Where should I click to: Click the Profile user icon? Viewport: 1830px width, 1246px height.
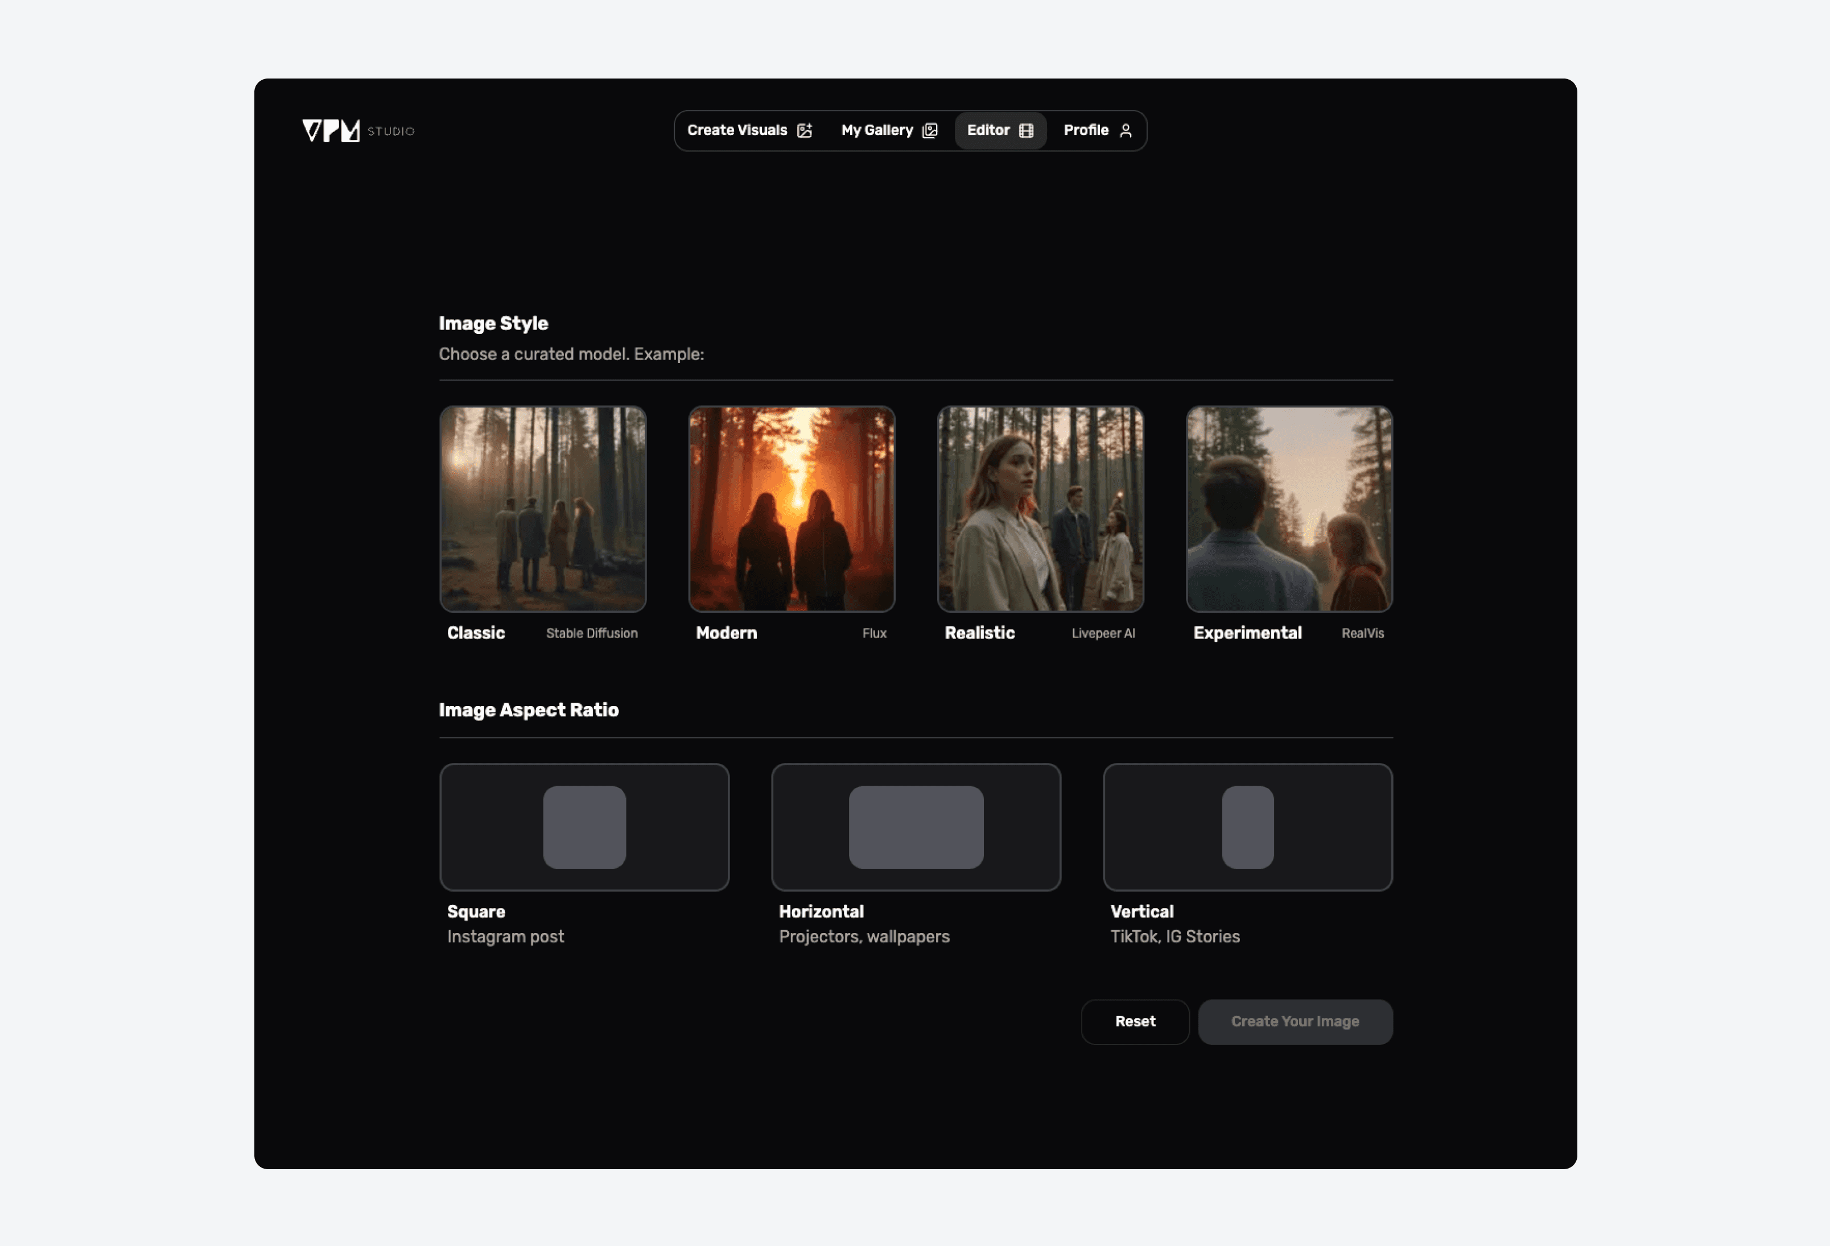point(1125,131)
